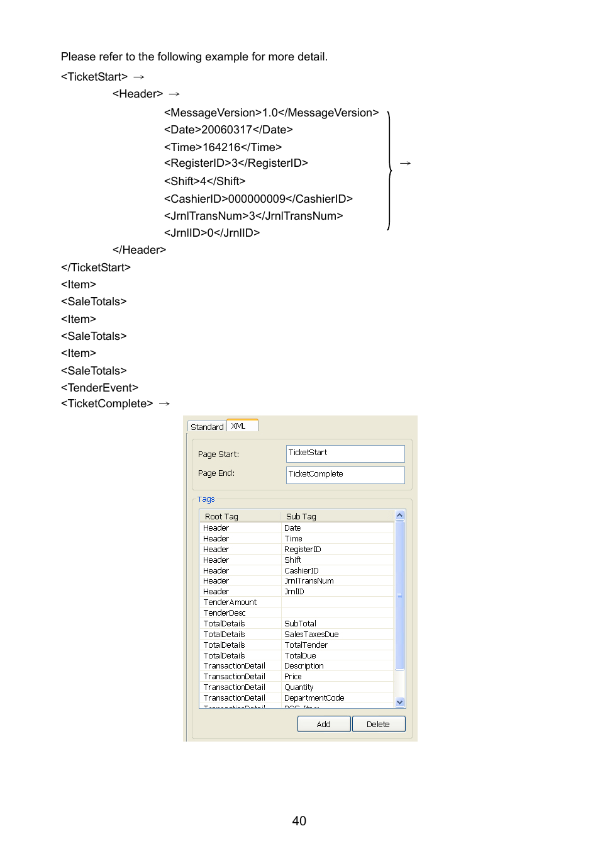Click the tag list vertical scrollbar thumb

[x=399, y=595]
